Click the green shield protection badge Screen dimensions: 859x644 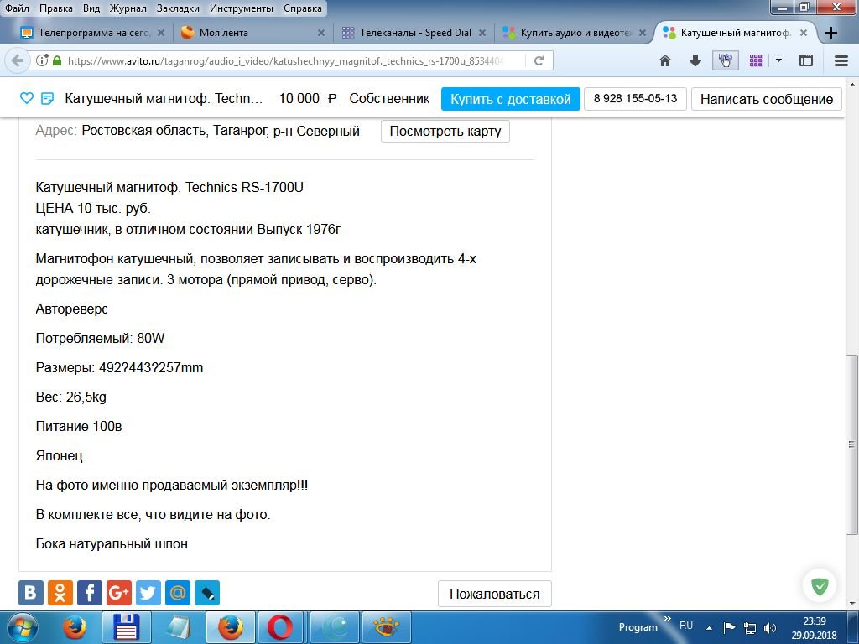pos(820,586)
